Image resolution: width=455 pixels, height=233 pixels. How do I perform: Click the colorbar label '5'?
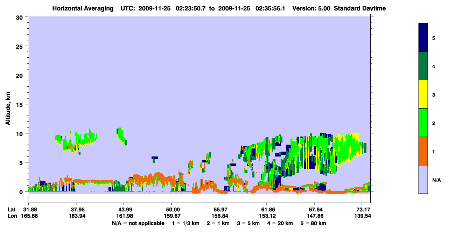tap(434, 38)
